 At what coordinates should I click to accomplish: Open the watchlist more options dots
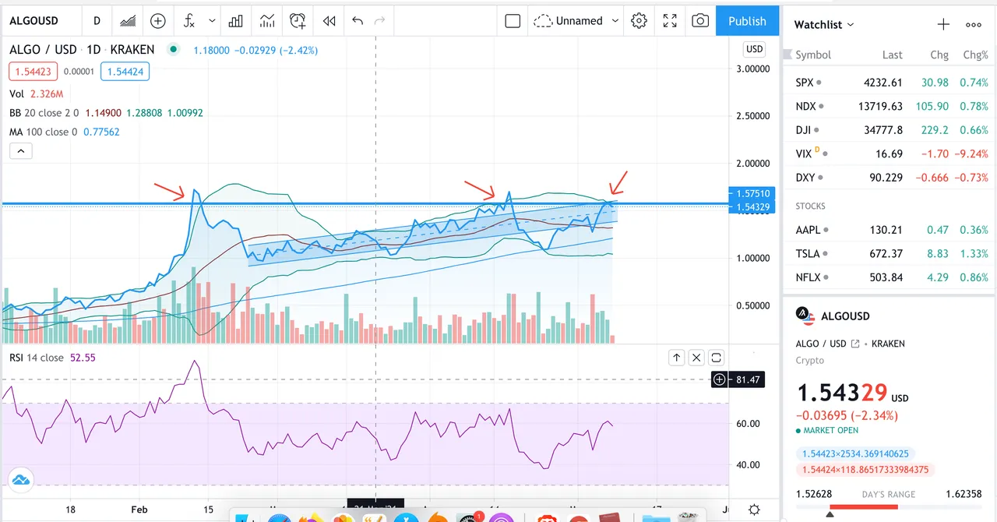[x=974, y=24]
